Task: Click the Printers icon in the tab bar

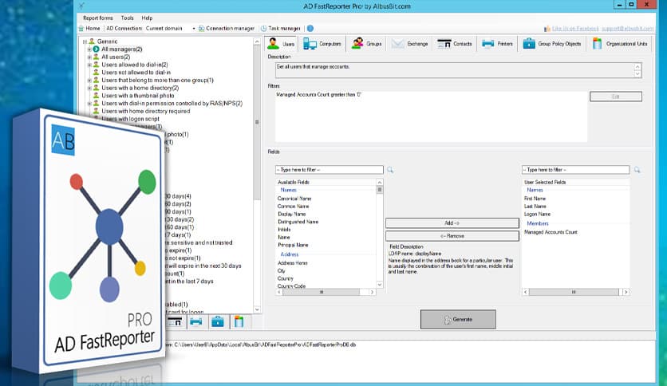Action: coord(487,44)
